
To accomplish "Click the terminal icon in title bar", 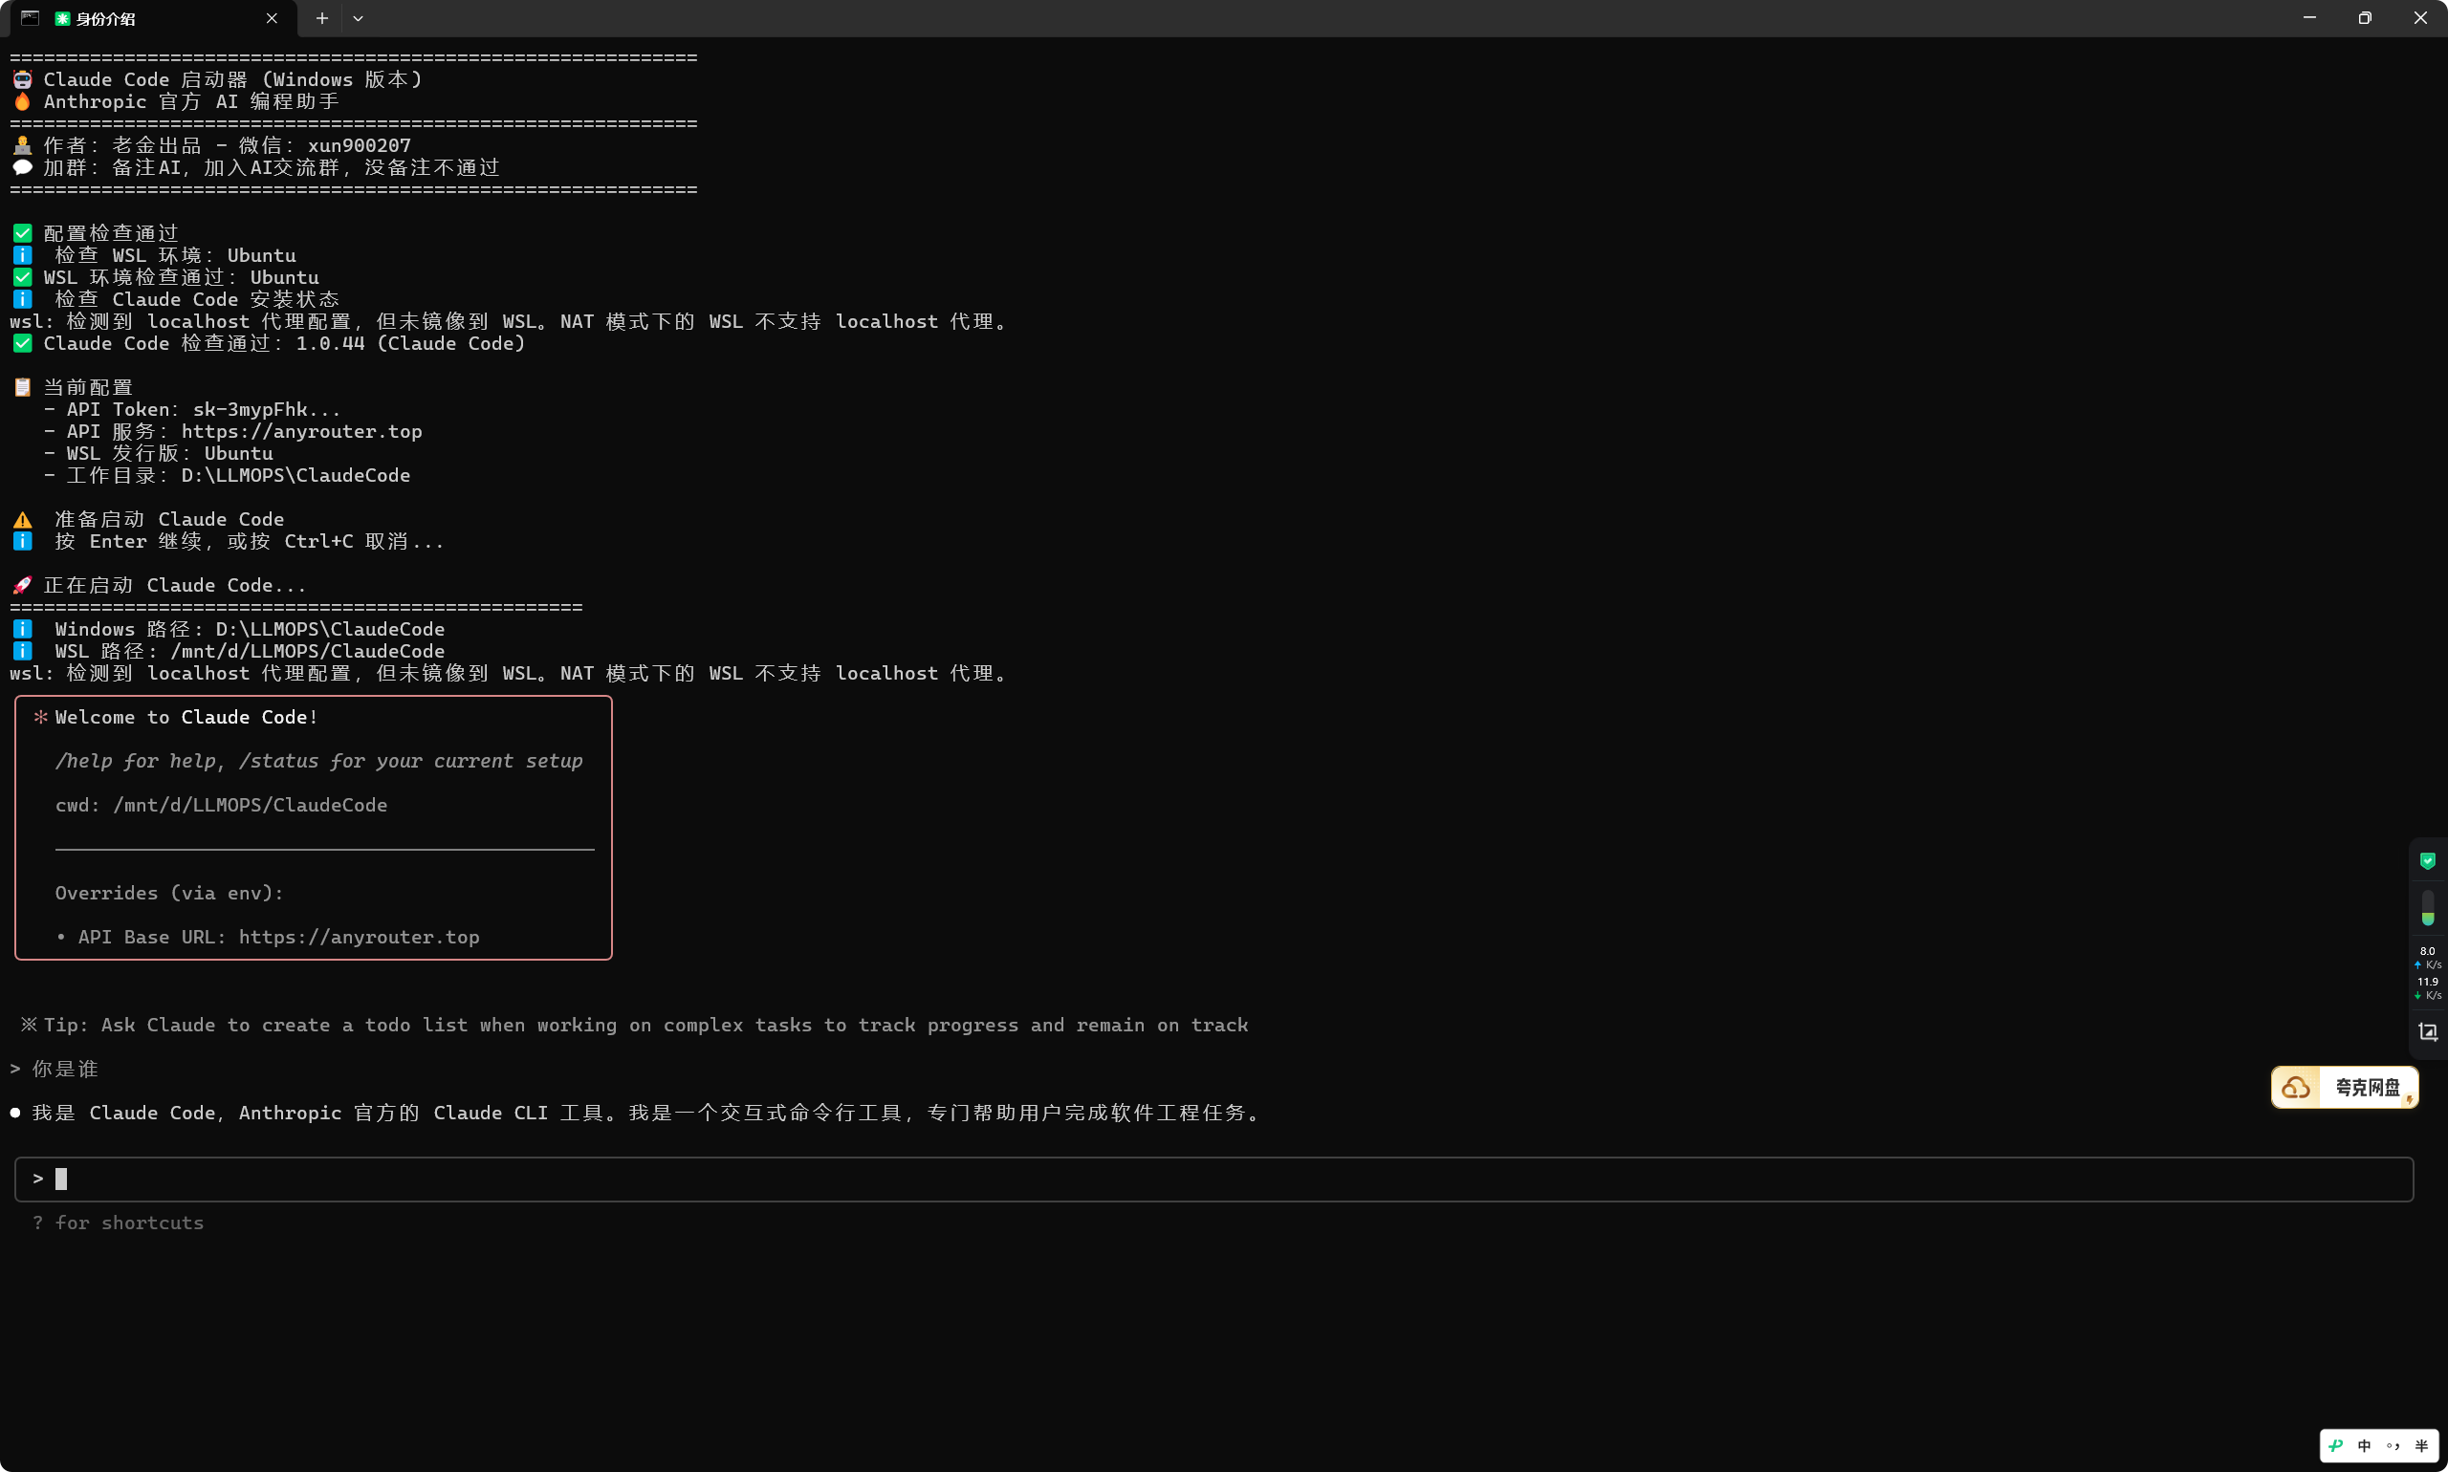I will pos(30,18).
